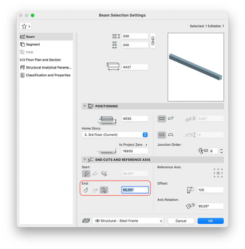Screen dimensions: 245x249
Task: Open the Favorites star button
Action: click(x=25, y=26)
